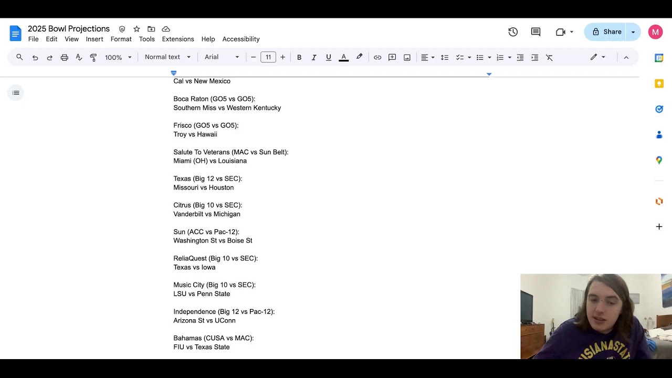Start a video call with camera icon
672x378 pixels.
pos(560,32)
